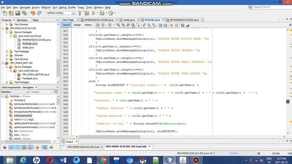Select the Source view button
The width and height of the screenshot is (292, 164).
click(x=66, y=25)
